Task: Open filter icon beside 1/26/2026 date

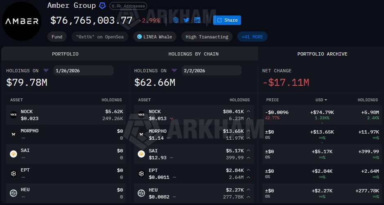Action: click(x=46, y=71)
